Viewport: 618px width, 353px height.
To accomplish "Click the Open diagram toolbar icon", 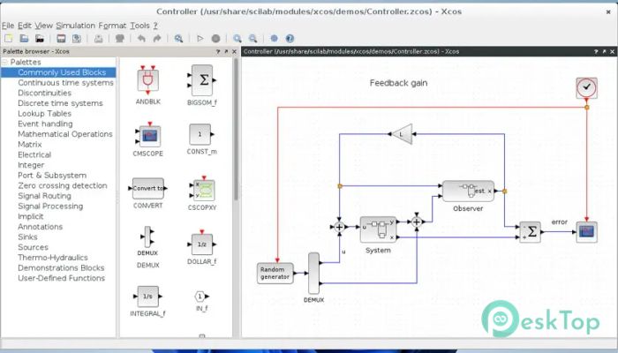I will pyautogui.click(x=24, y=38).
